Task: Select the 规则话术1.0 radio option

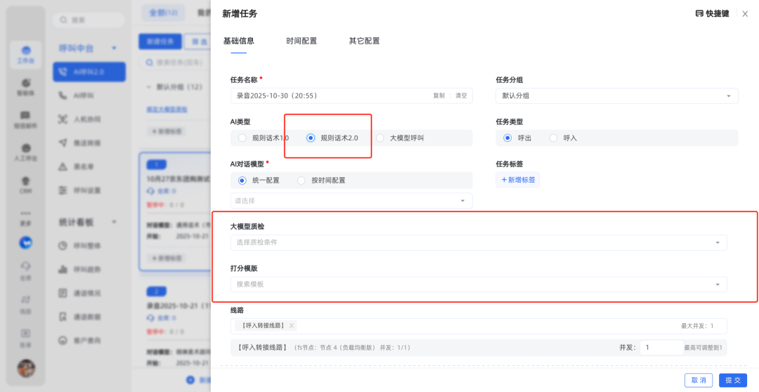Action: click(242, 138)
